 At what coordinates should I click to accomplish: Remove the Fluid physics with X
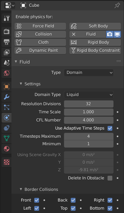(74, 34)
